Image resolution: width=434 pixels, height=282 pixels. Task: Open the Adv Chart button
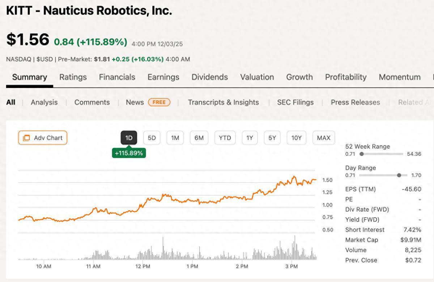pyautogui.click(x=43, y=138)
